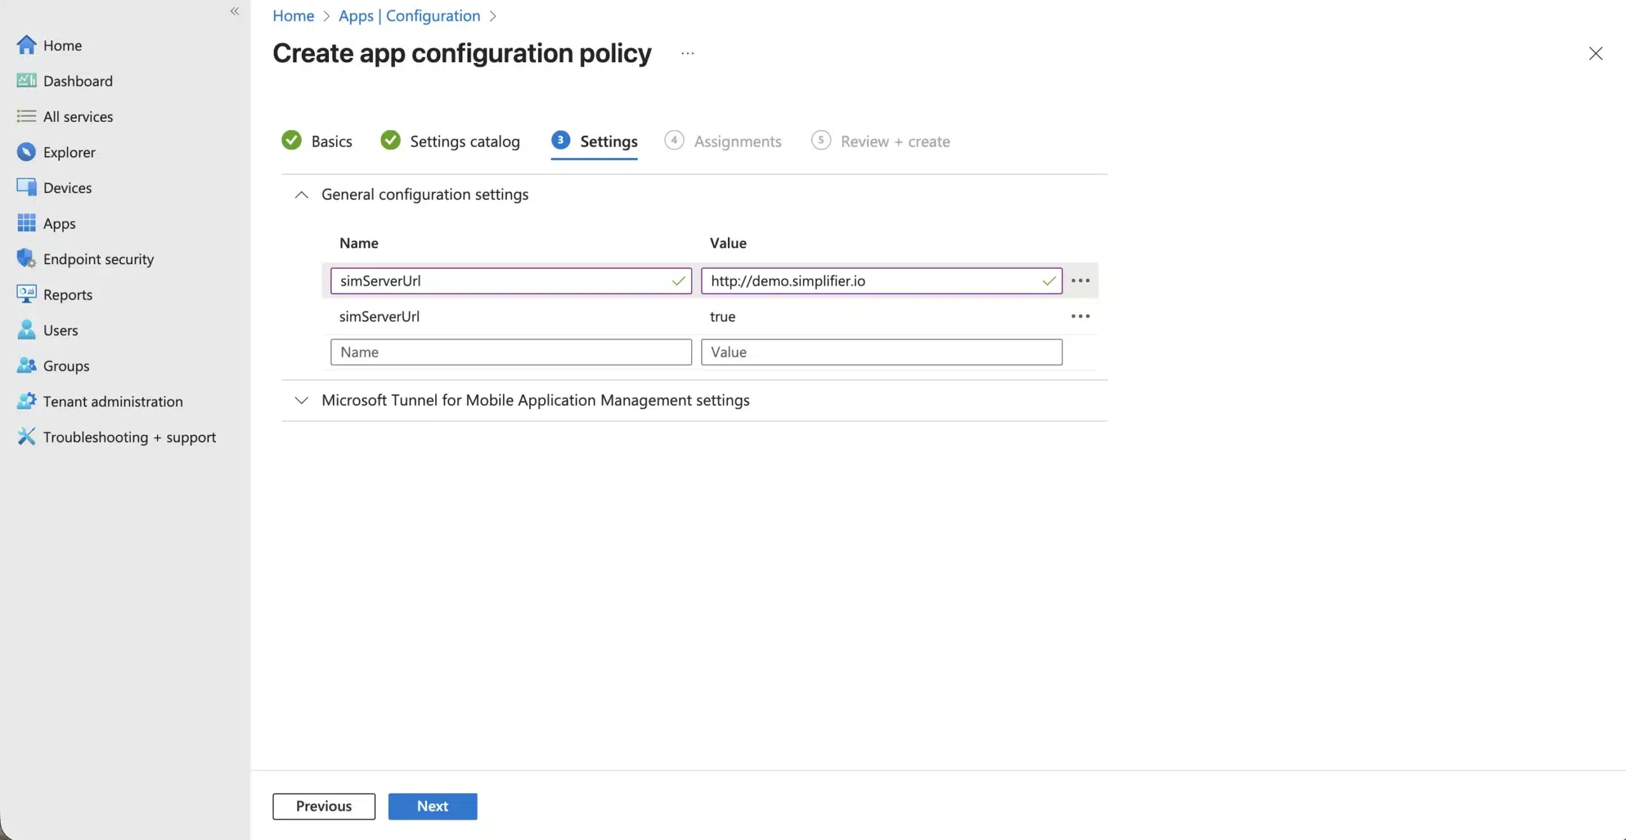
Task: Click the Devices icon in navigation
Action: 26,187
